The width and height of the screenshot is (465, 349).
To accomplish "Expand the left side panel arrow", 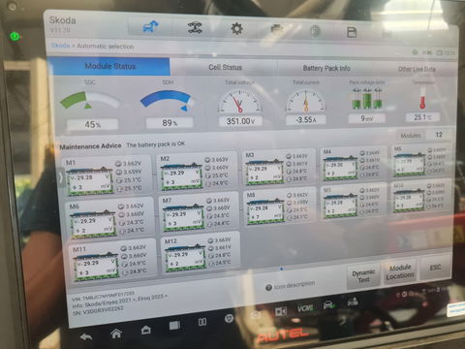I will [x=61, y=176].
